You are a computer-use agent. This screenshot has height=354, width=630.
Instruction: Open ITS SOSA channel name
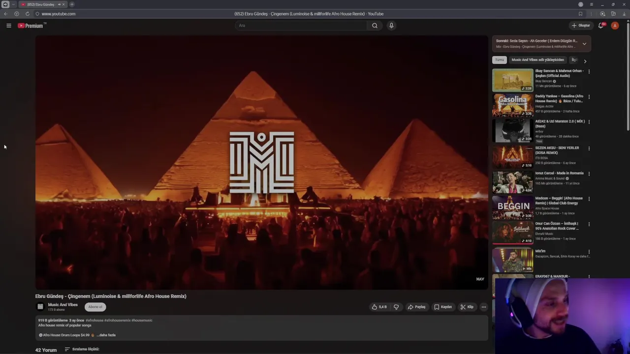541,158
